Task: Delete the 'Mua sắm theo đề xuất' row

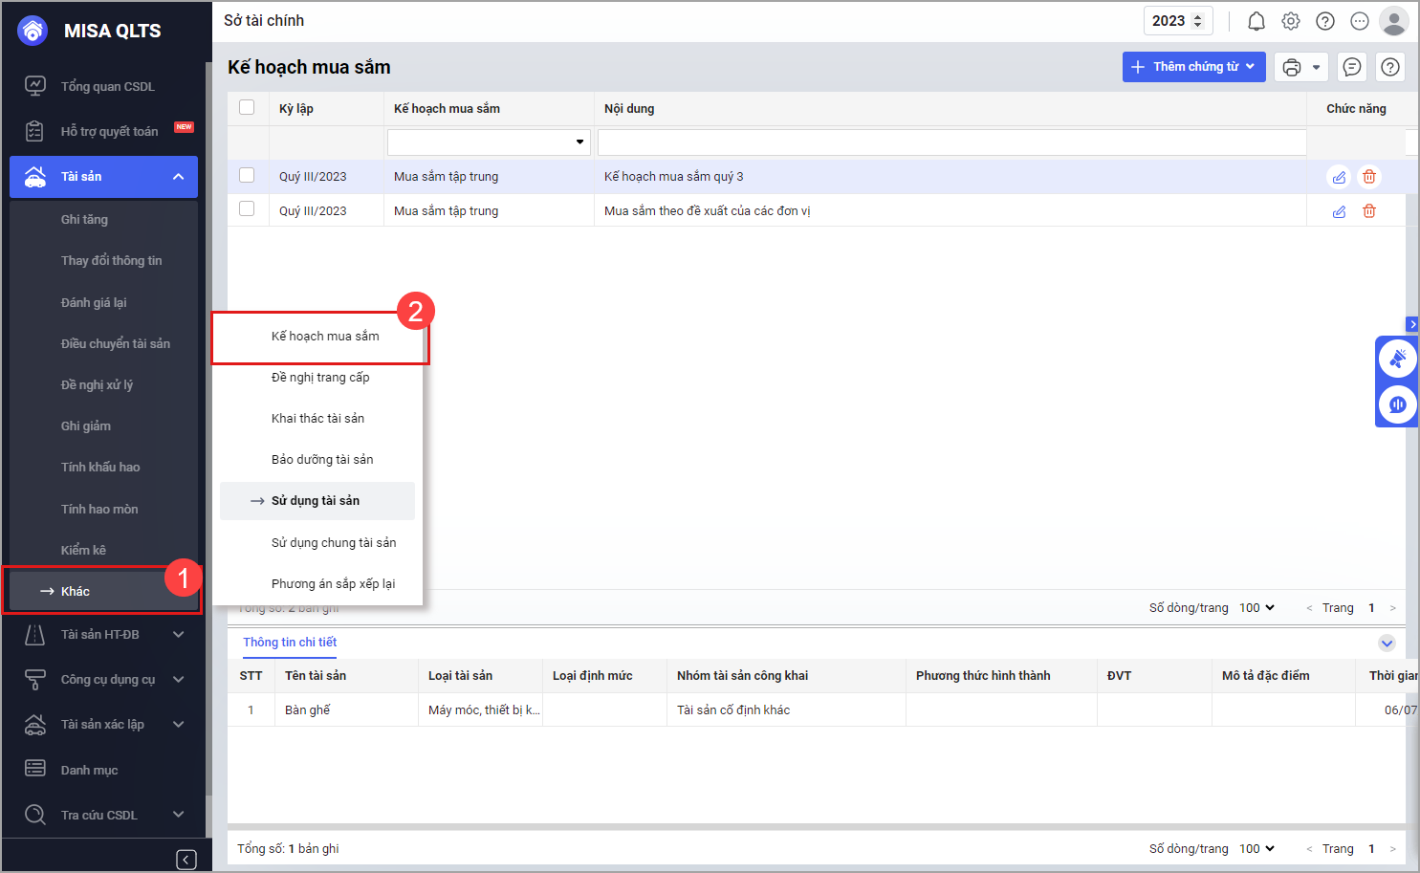Action: point(1368,211)
